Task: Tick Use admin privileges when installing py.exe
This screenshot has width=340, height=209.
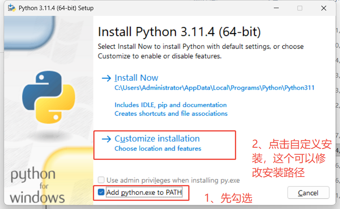Action: (101, 180)
